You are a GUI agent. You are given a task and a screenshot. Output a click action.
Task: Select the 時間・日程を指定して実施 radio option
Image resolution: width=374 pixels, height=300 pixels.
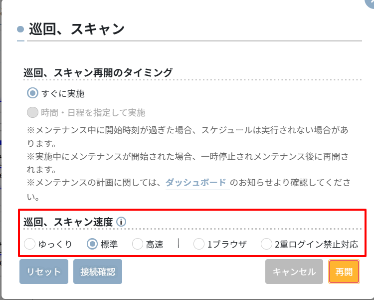click(32, 112)
